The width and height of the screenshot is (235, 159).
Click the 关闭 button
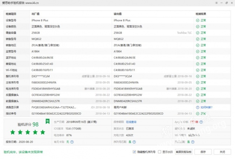pyautogui.click(x=222, y=152)
